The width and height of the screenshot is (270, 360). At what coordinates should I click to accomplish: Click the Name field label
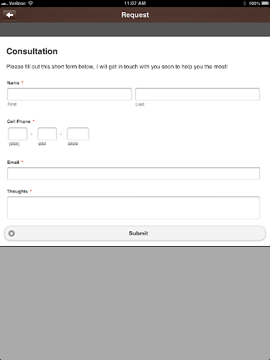[x=13, y=83]
